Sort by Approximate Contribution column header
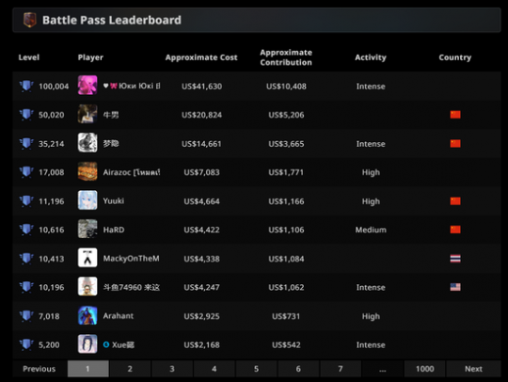 (x=286, y=57)
